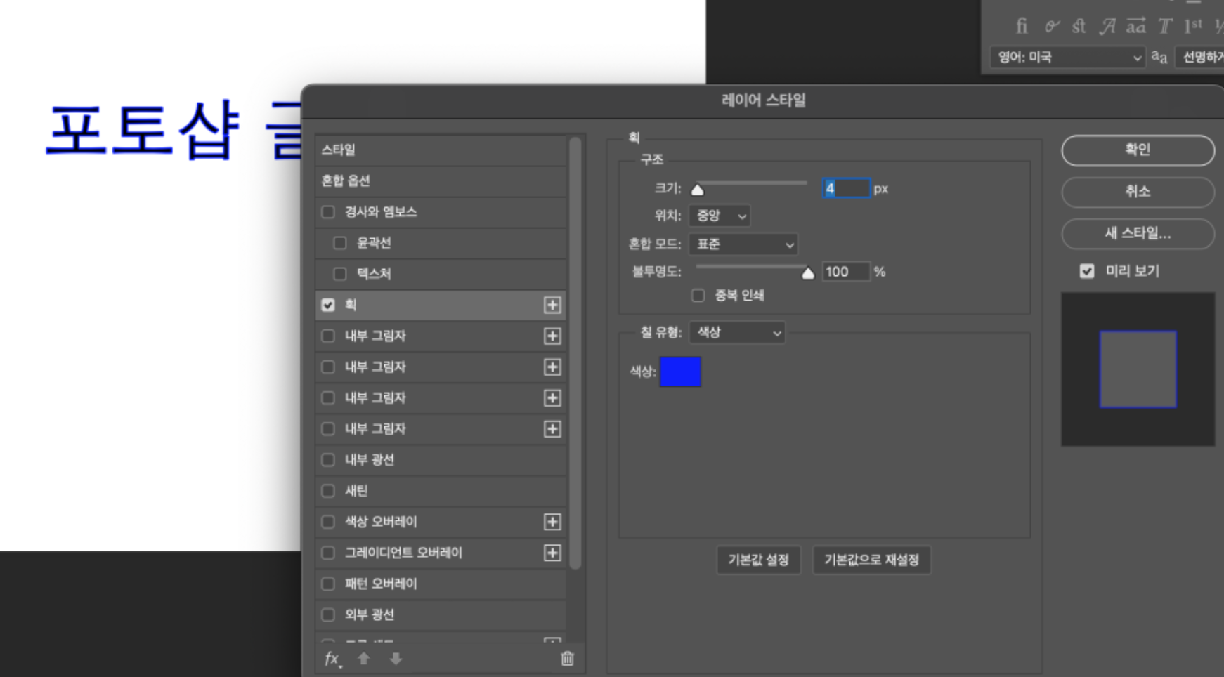The image size is (1224, 677).
Task: Enable the 외부 광선 checkbox
Action: tap(328, 614)
